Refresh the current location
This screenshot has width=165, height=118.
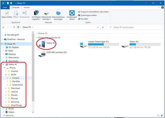tap(103, 27)
